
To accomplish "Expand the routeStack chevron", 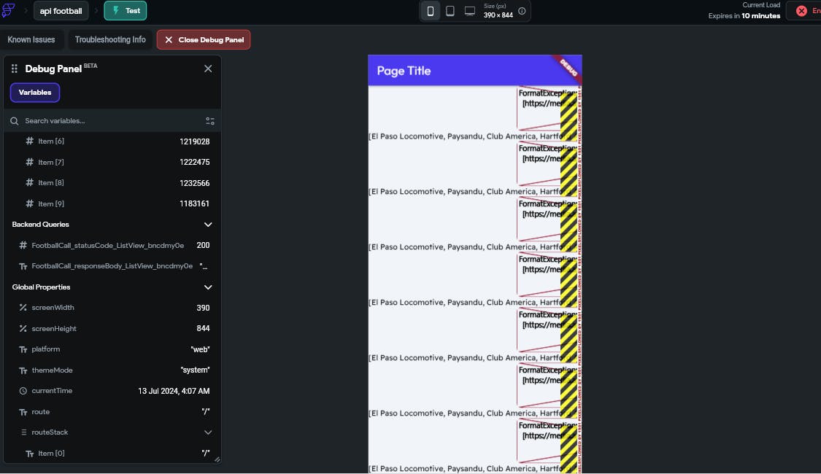I will click(x=208, y=432).
